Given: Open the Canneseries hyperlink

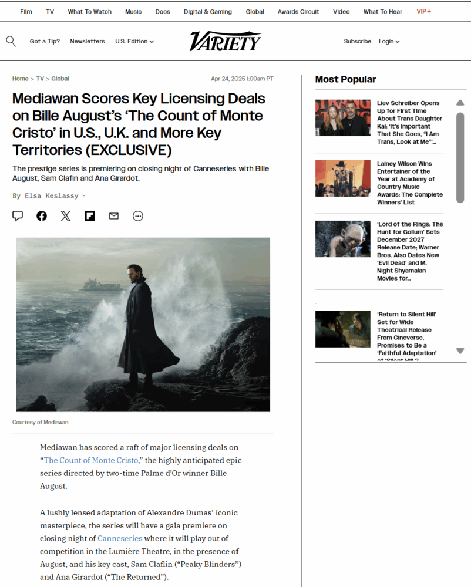Looking at the screenshot, I should tap(120, 538).
